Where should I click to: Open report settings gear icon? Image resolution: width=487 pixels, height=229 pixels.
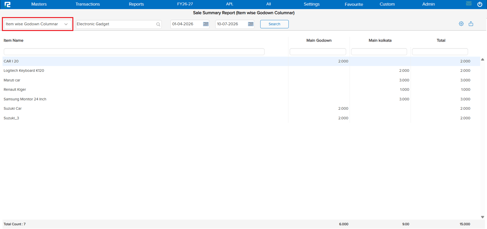pyautogui.click(x=461, y=24)
